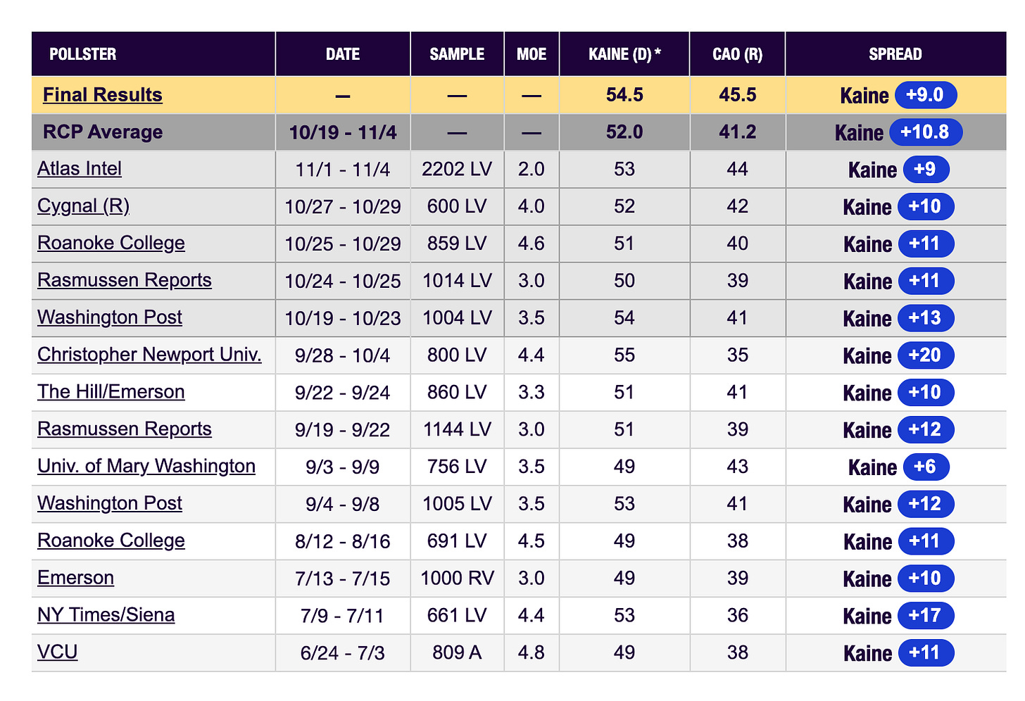Click the NY Times/Siena link
Screen dimensions: 1025x701
click(106, 615)
